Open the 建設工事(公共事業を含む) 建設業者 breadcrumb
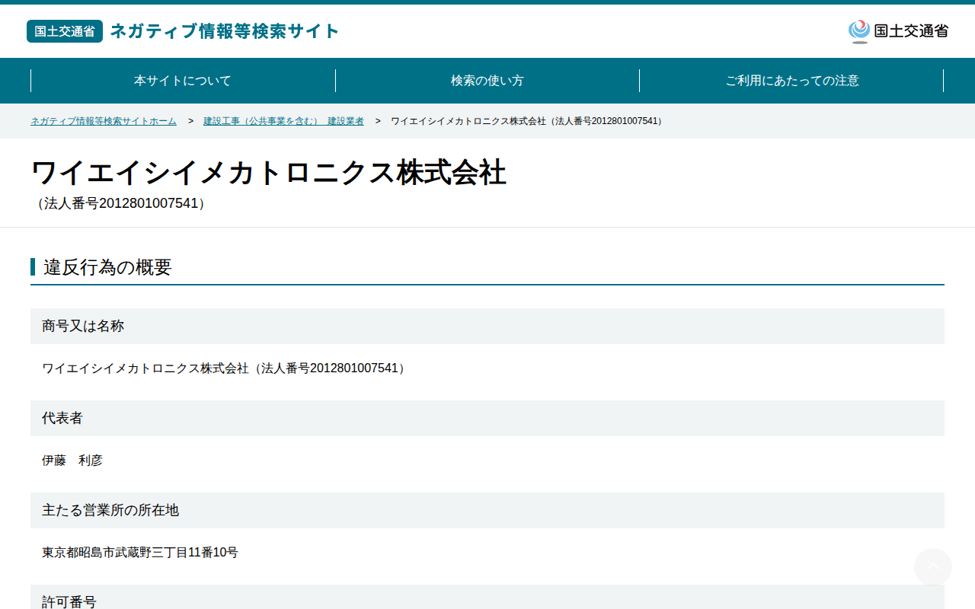Image resolution: width=975 pixels, height=609 pixels. [283, 121]
